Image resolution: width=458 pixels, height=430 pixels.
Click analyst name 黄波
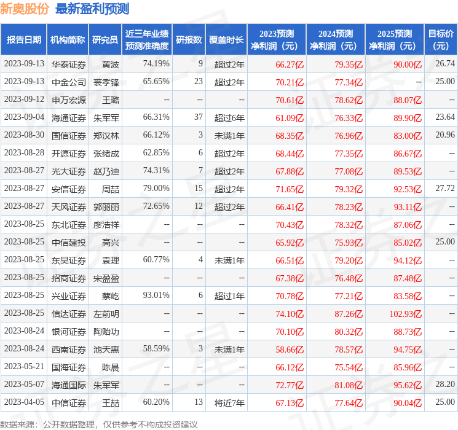tap(111, 64)
